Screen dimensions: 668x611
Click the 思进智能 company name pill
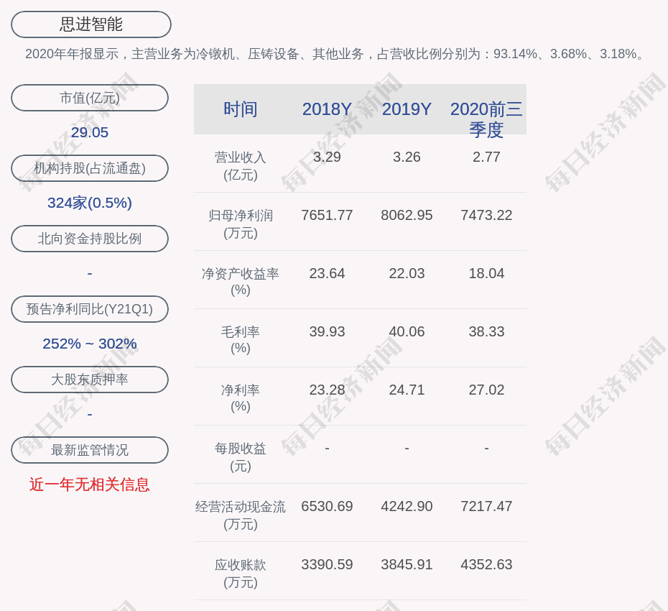coord(91,24)
